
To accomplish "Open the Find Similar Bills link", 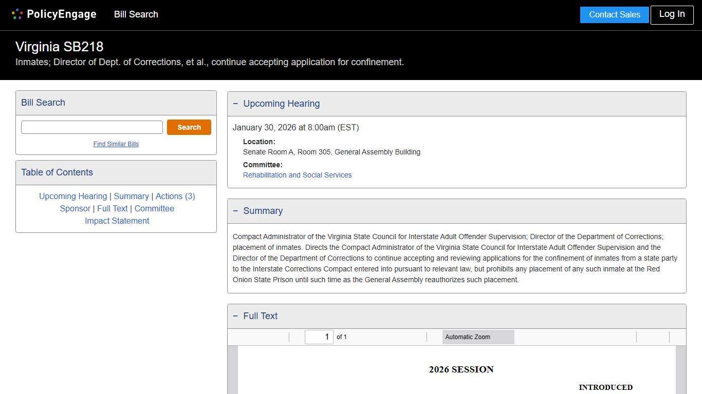I will coord(116,144).
